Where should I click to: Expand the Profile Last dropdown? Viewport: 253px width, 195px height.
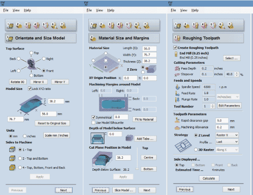pyautogui.click(x=227, y=142)
